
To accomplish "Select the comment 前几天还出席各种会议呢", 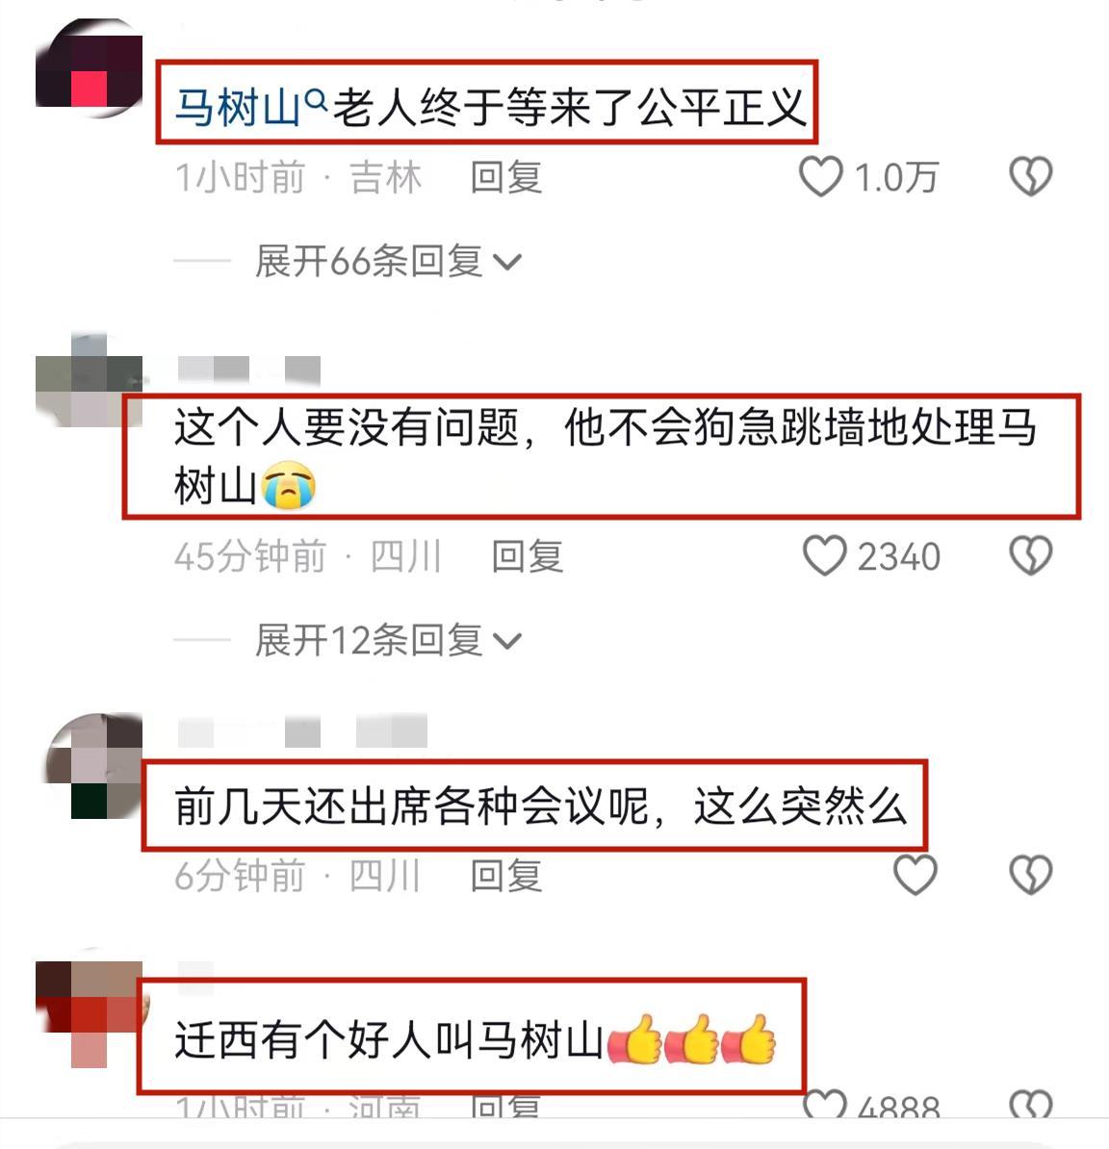I will tap(541, 806).
